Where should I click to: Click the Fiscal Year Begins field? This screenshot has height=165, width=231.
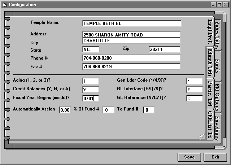[x=90, y=98]
